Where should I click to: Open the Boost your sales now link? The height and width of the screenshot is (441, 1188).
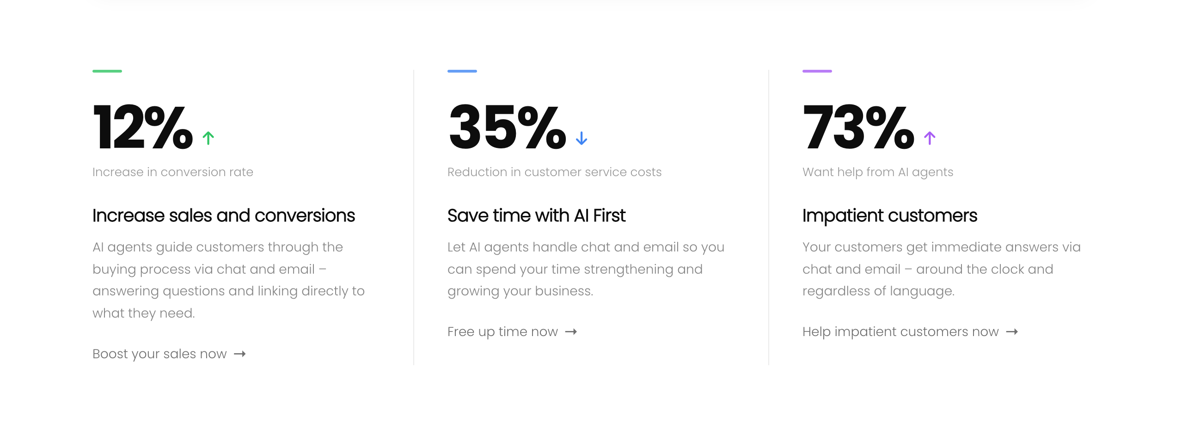tap(159, 354)
